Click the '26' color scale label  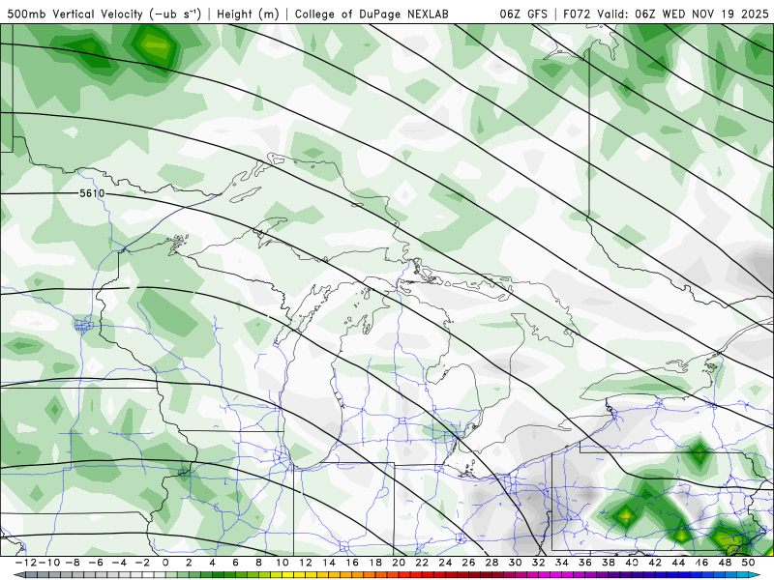pos(468,563)
